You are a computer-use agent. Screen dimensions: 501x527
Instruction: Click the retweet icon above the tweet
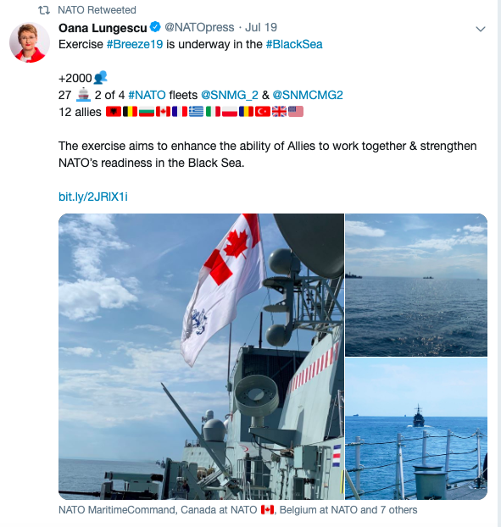(x=44, y=10)
